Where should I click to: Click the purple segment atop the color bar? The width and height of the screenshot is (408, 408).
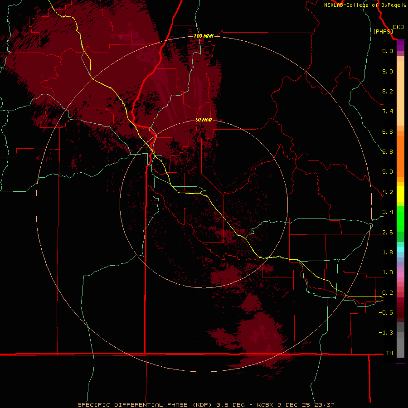(400, 45)
